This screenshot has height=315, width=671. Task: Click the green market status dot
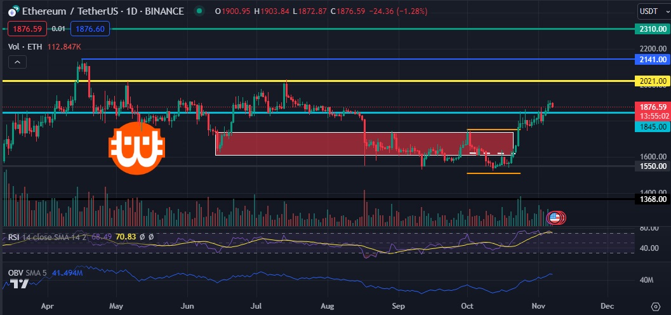(x=199, y=11)
